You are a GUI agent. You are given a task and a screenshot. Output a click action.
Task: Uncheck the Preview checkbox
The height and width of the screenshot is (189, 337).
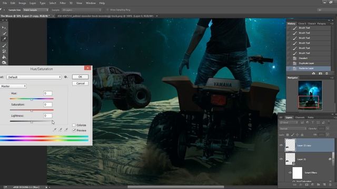(74, 130)
